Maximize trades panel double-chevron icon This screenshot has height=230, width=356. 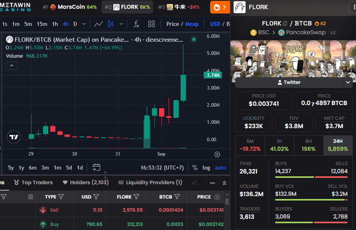(224, 183)
